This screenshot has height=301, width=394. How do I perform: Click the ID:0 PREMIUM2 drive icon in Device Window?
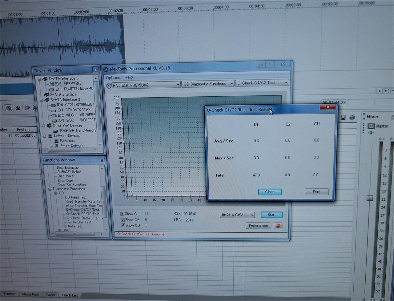point(51,84)
